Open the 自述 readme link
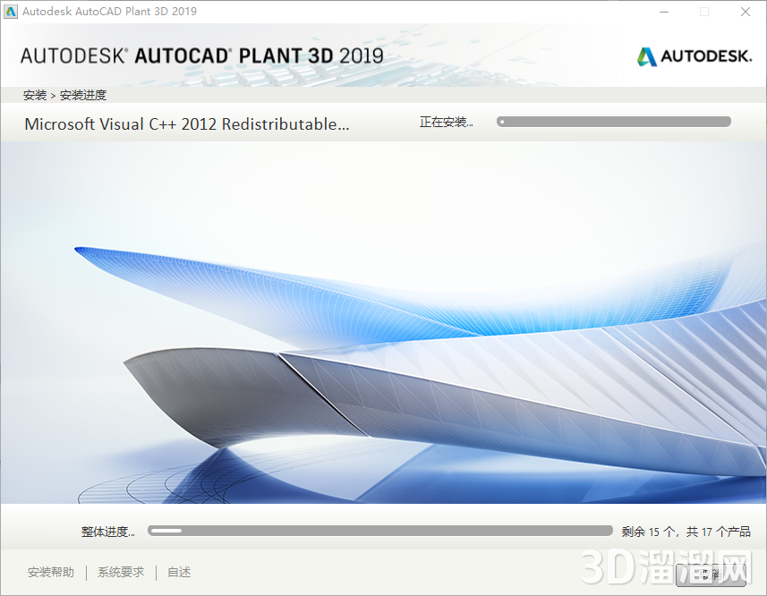The image size is (767, 596). click(178, 572)
